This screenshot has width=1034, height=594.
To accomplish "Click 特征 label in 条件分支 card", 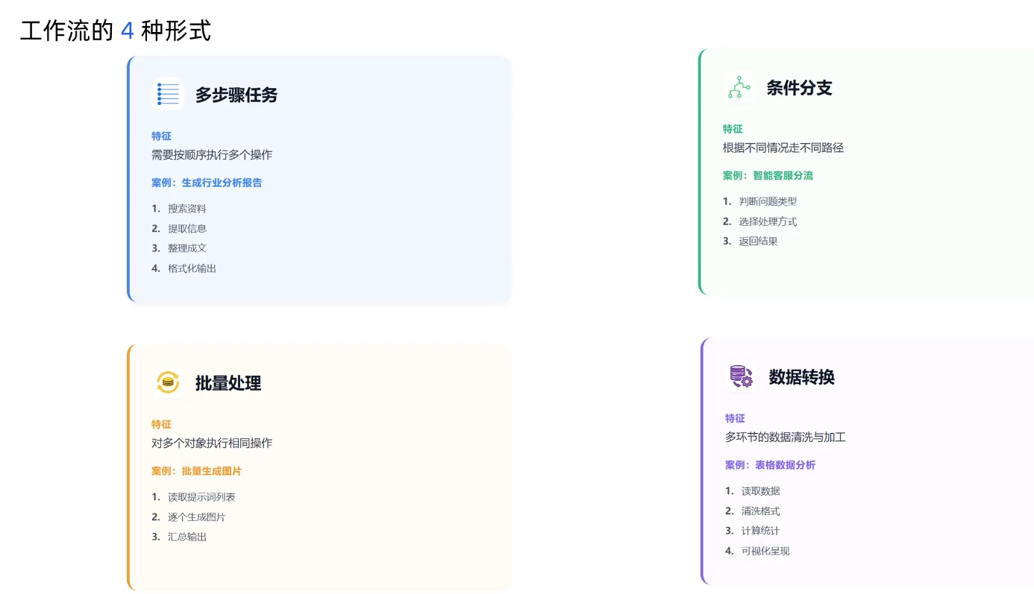I will (x=733, y=129).
